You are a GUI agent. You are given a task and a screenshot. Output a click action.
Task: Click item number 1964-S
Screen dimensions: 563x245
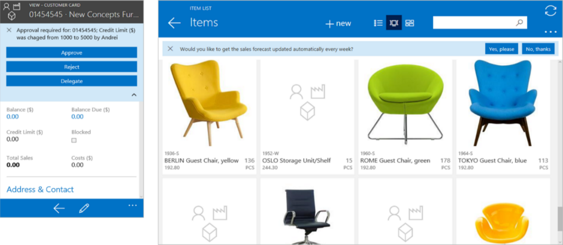[465, 154]
